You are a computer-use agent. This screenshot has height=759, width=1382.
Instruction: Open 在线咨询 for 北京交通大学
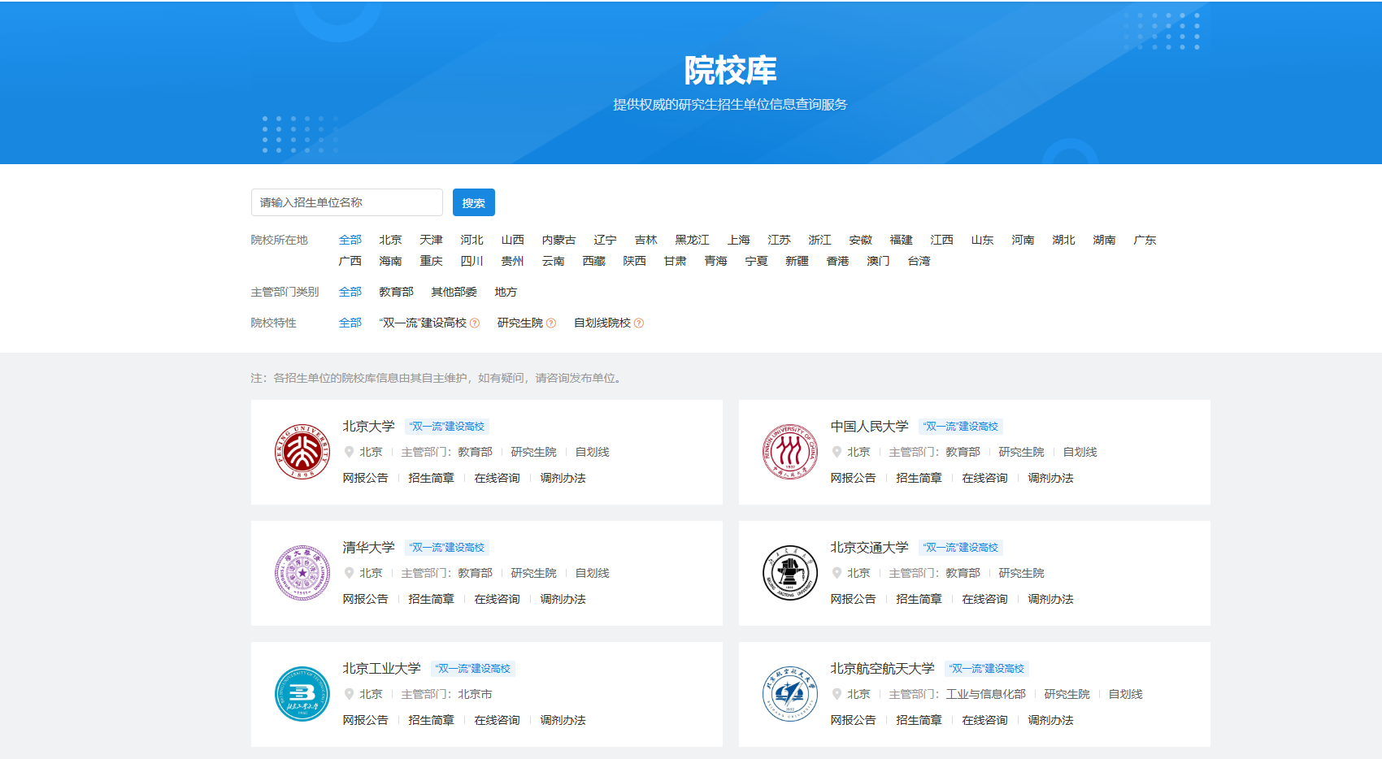tap(984, 599)
